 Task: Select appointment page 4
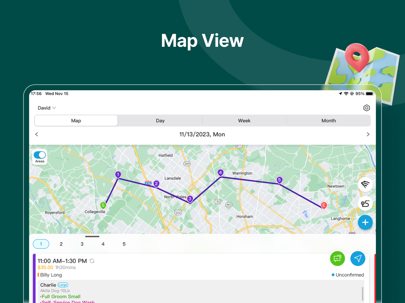(103, 244)
